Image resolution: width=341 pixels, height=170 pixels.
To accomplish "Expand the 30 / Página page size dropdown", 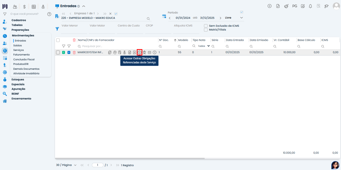I will point(66,165).
